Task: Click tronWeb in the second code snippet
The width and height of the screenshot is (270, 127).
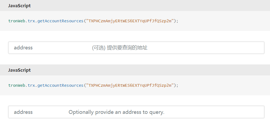Action: [x=17, y=85]
